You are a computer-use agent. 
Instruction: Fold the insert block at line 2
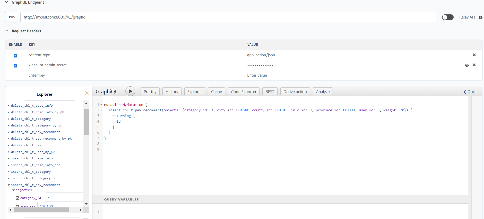[x=101, y=110]
